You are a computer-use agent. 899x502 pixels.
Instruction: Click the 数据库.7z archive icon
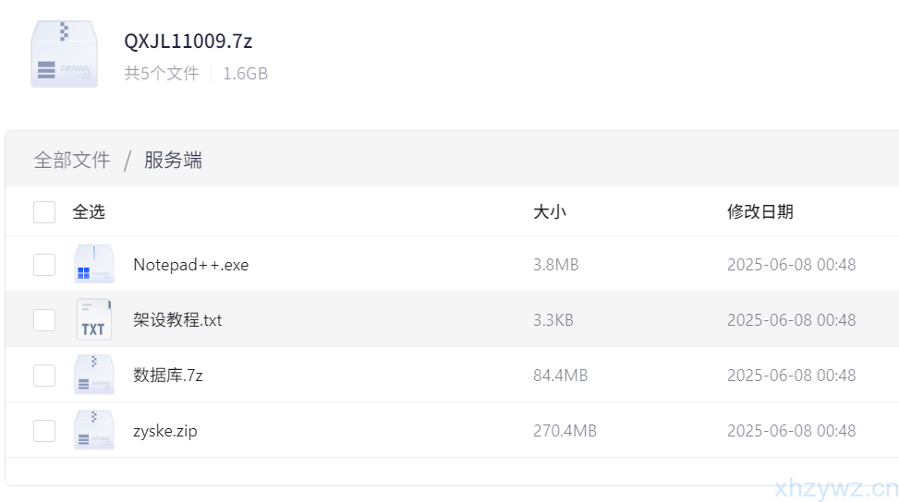coord(94,376)
